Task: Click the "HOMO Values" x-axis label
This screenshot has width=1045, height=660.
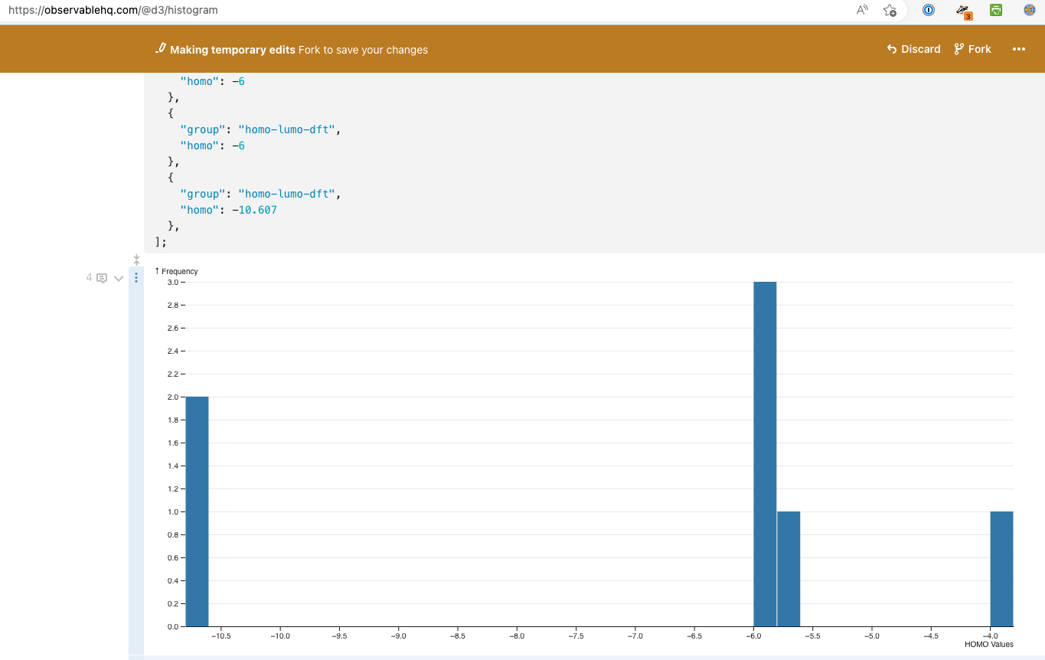Action: point(988,644)
